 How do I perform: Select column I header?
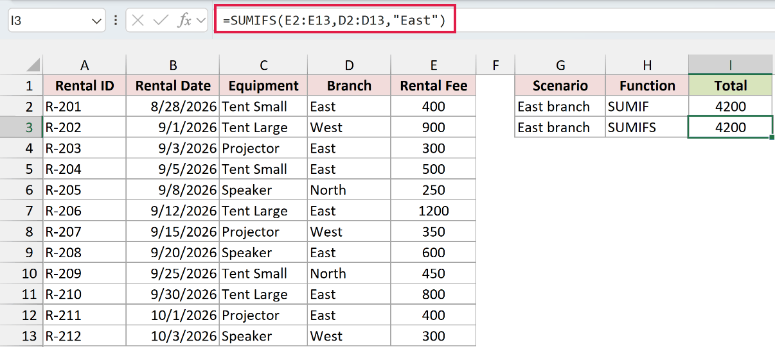(731, 65)
